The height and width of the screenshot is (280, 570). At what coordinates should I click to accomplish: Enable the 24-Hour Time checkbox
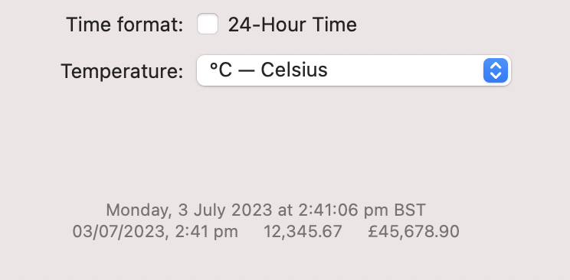tap(208, 24)
